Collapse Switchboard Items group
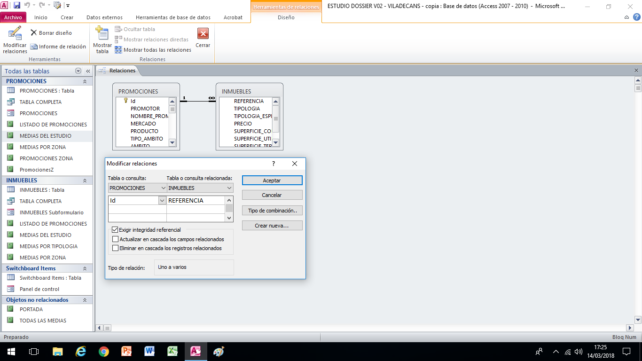Image resolution: width=642 pixels, height=361 pixels. 85,268
